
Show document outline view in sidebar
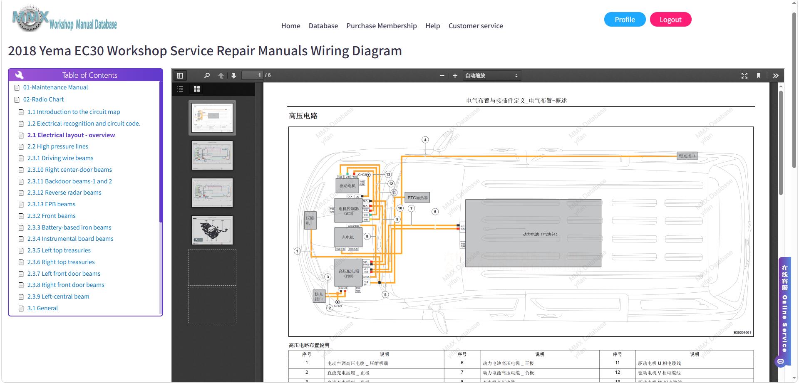[180, 89]
